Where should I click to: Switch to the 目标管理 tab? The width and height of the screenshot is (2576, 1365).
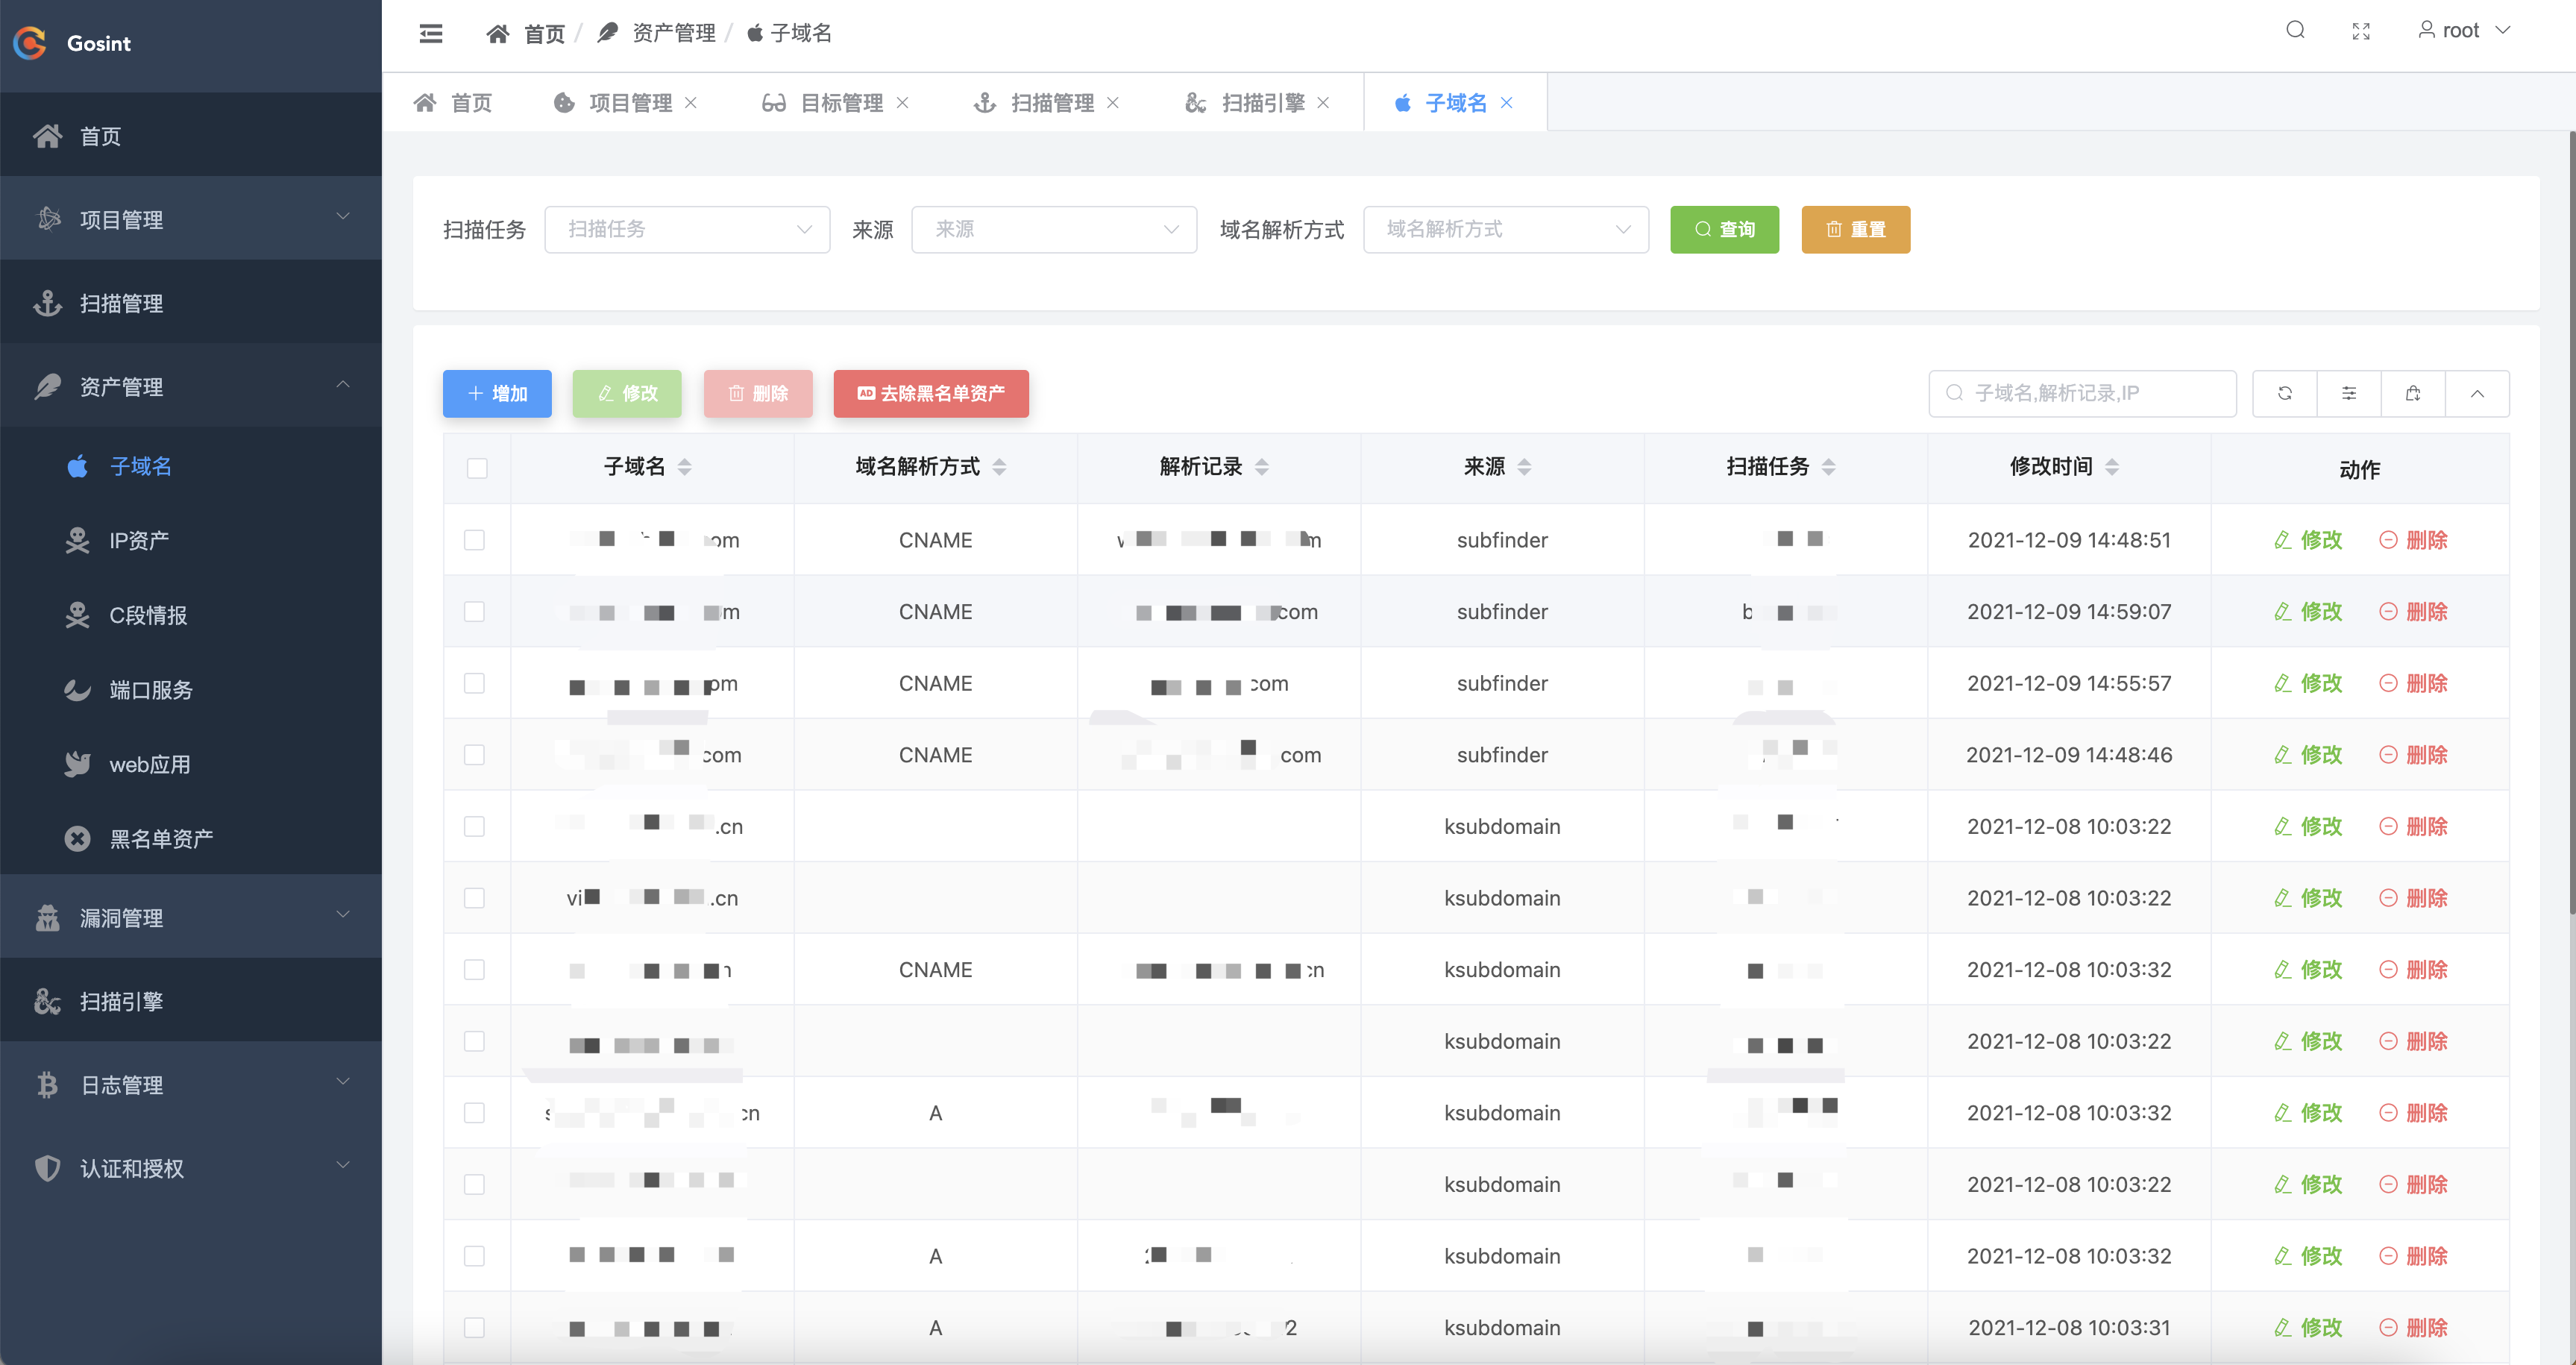[x=841, y=103]
